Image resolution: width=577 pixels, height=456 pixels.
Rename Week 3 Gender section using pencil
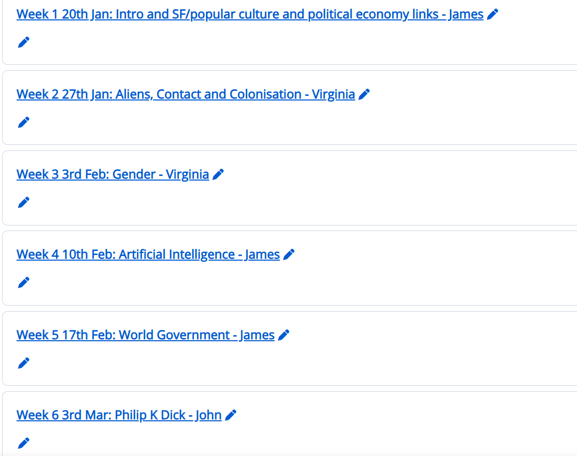coord(218,174)
